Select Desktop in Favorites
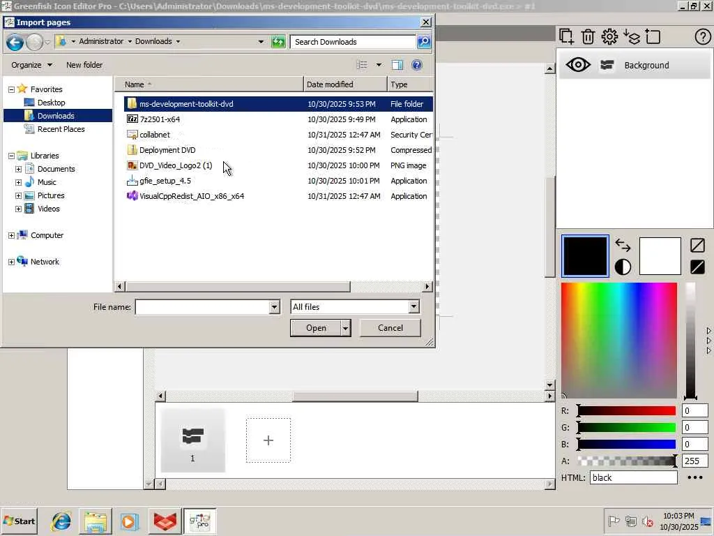 click(x=51, y=103)
